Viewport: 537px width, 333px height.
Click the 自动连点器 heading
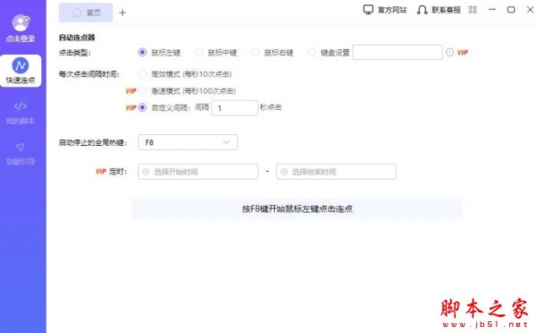coord(77,38)
